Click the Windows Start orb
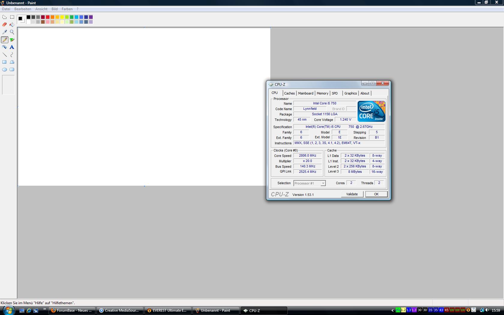 click(x=8, y=310)
